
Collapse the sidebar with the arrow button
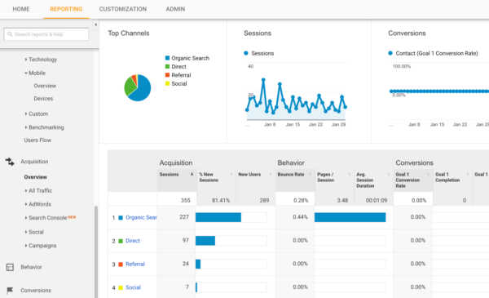pos(95,24)
